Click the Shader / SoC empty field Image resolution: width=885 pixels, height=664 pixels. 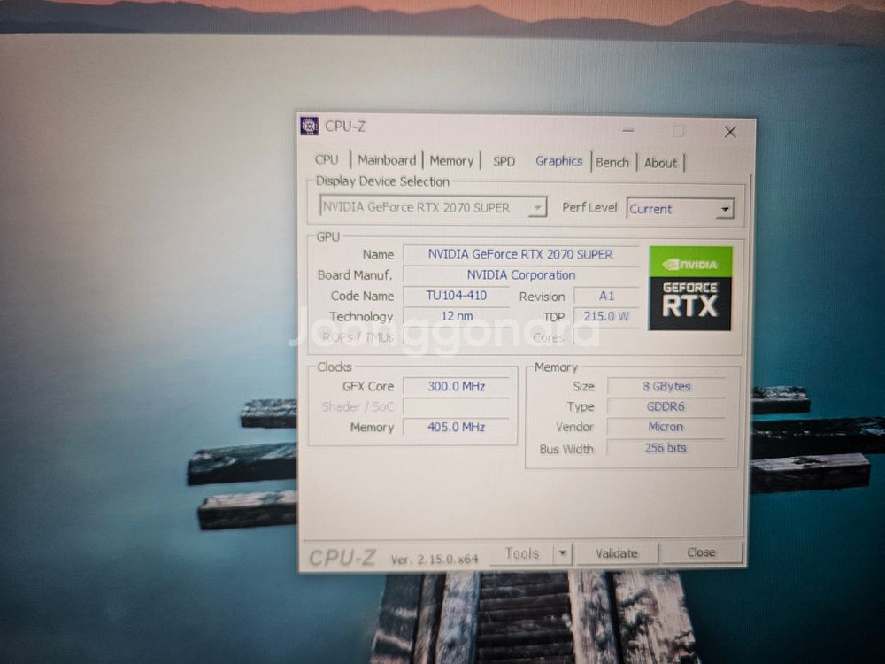(456, 407)
